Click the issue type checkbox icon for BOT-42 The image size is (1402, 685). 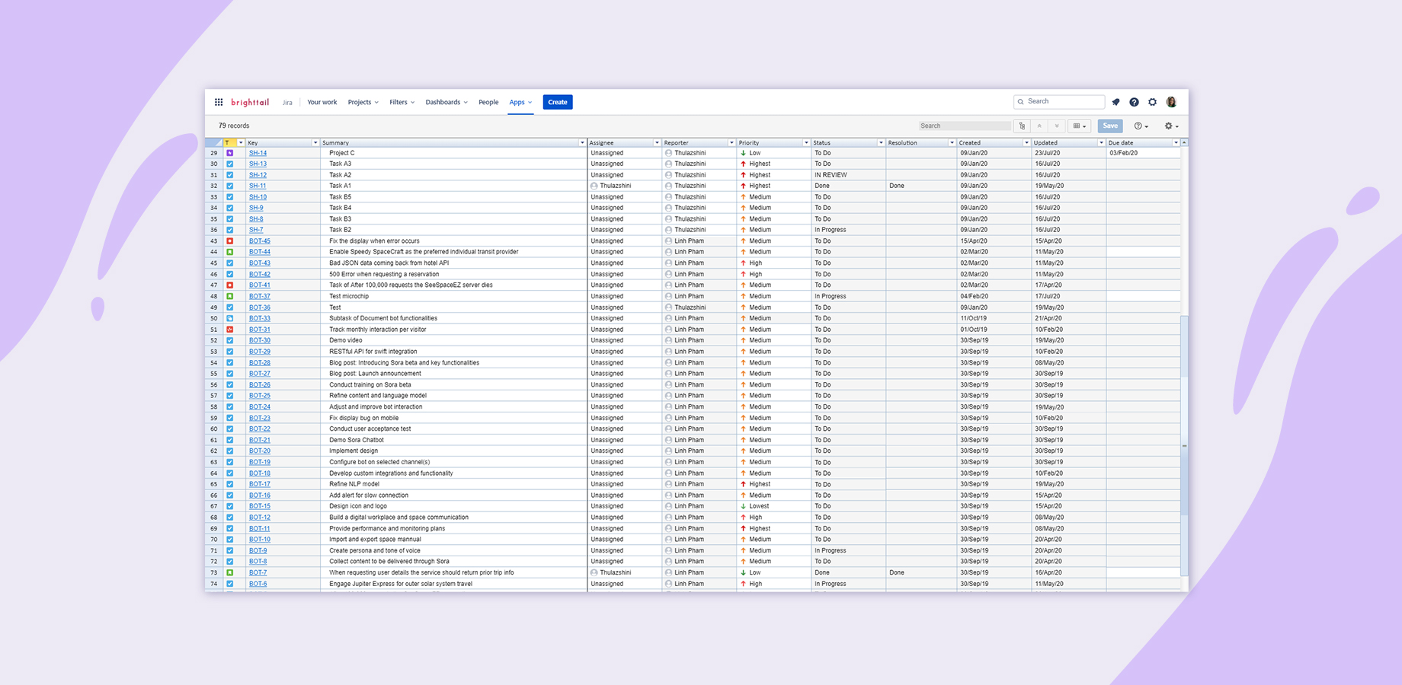coord(230,274)
